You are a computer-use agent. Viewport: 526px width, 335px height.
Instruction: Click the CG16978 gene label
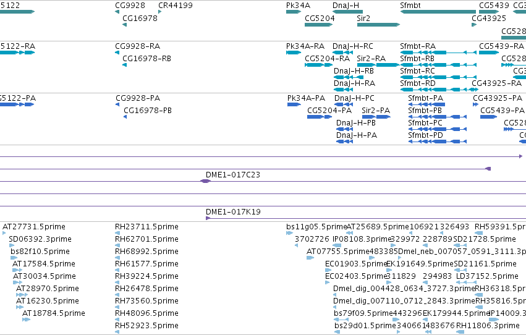[x=140, y=18]
